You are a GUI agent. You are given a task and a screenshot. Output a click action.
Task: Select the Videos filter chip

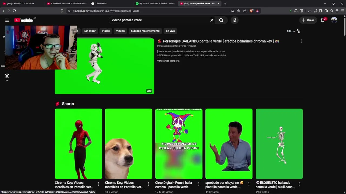(x=120, y=31)
